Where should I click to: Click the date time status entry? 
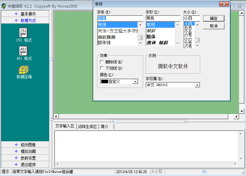pyautogui.click(x=132, y=172)
